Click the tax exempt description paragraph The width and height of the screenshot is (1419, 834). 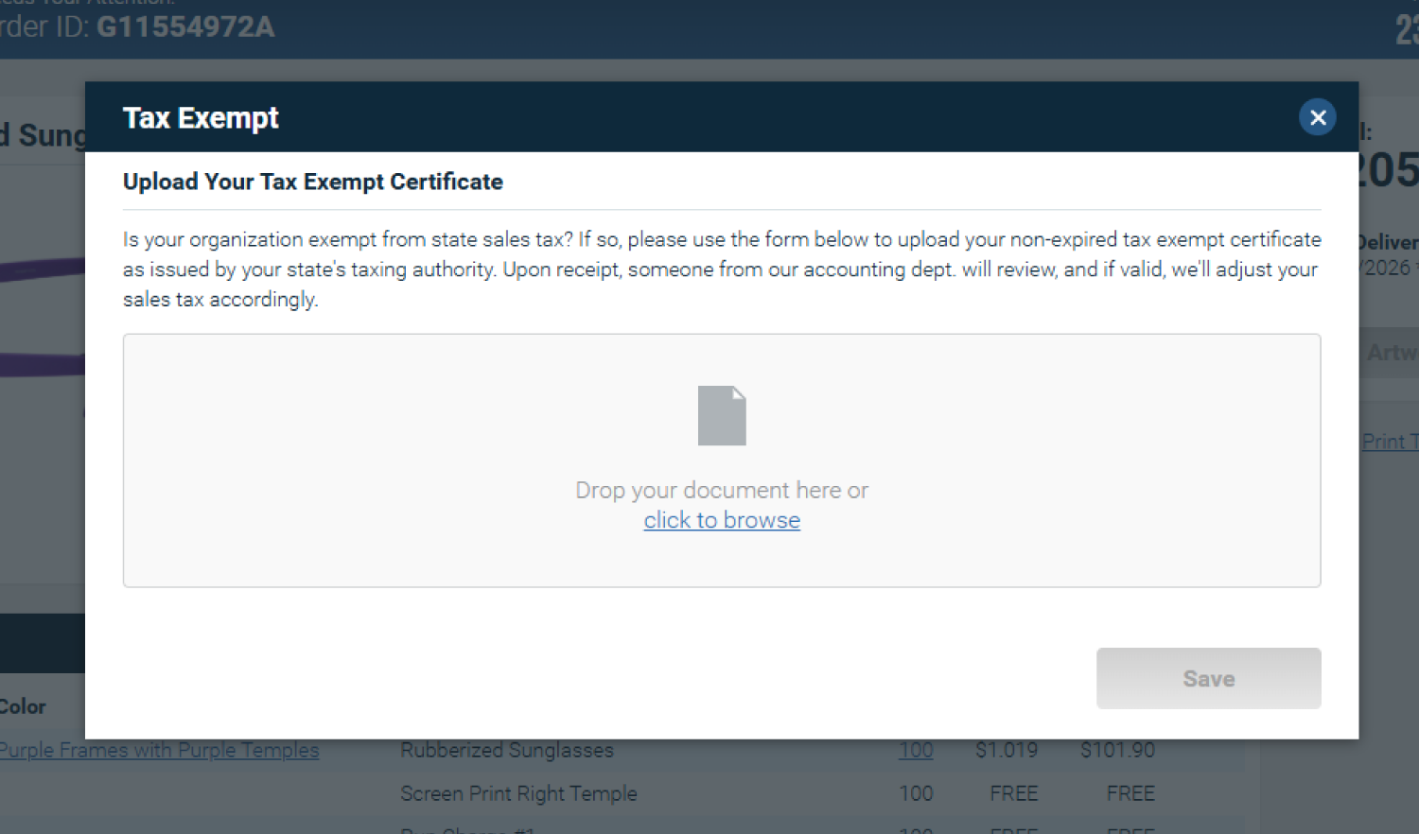722,269
